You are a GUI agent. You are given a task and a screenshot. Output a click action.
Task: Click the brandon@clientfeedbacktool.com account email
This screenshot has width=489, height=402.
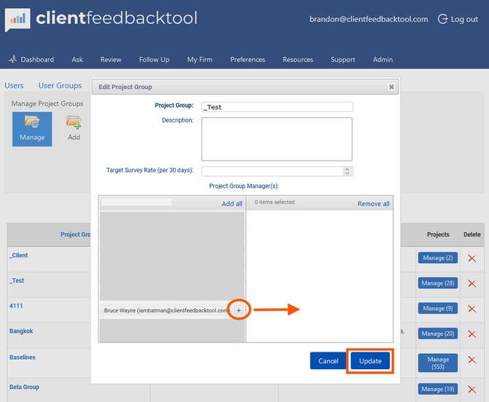369,19
